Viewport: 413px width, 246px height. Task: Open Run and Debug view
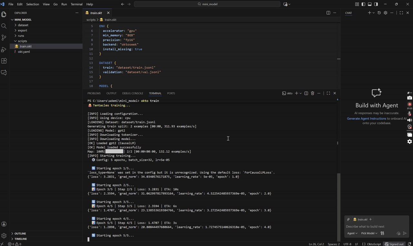(4, 49)
